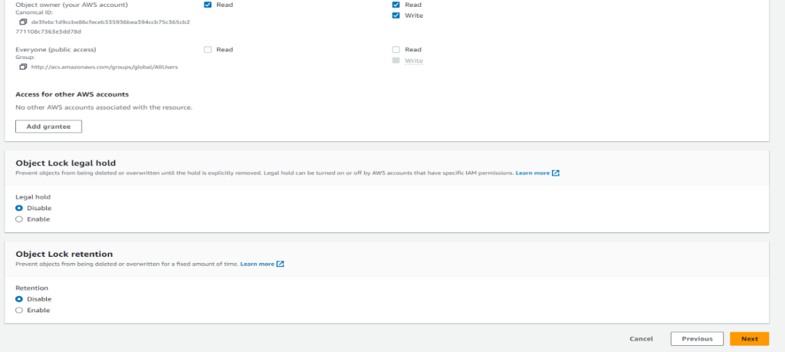Image resolution: width=785 pixels, height=352 pixels.
Task: Copy the AllUsers group URI
Action: pos(23,67)
